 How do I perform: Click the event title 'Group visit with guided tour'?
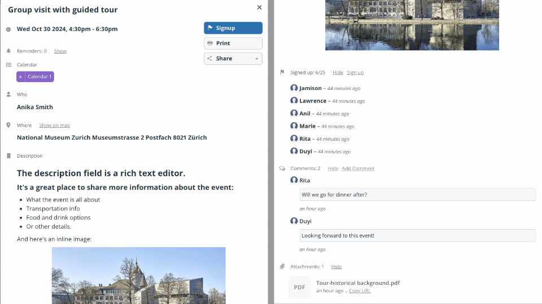[x=63, y=10]
